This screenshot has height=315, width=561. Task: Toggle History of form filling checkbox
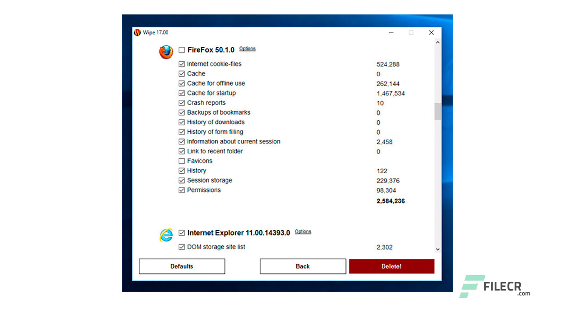(181, 132)
